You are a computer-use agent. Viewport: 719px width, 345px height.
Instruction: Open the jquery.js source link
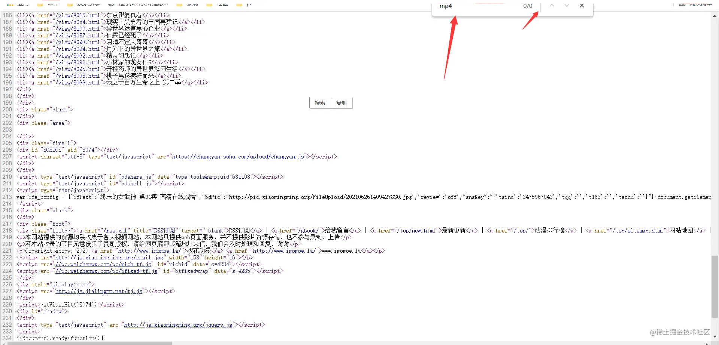click(x=178, y=325)
